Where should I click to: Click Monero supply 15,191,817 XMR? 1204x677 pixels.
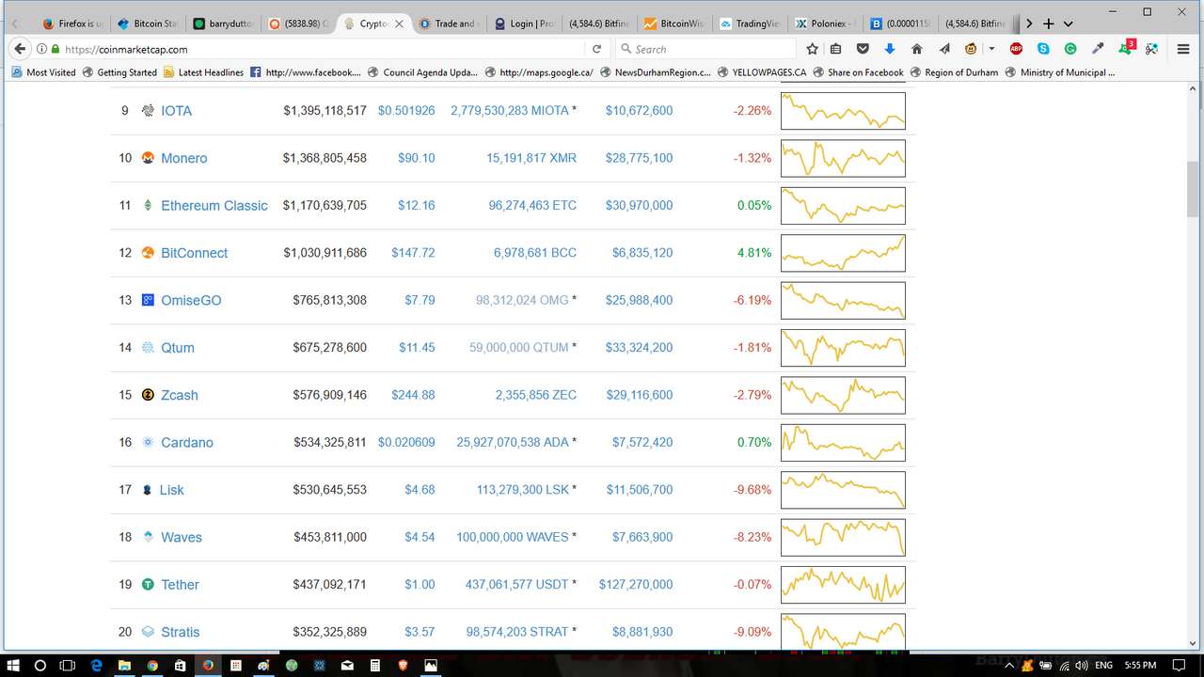[x=531, y=158]
